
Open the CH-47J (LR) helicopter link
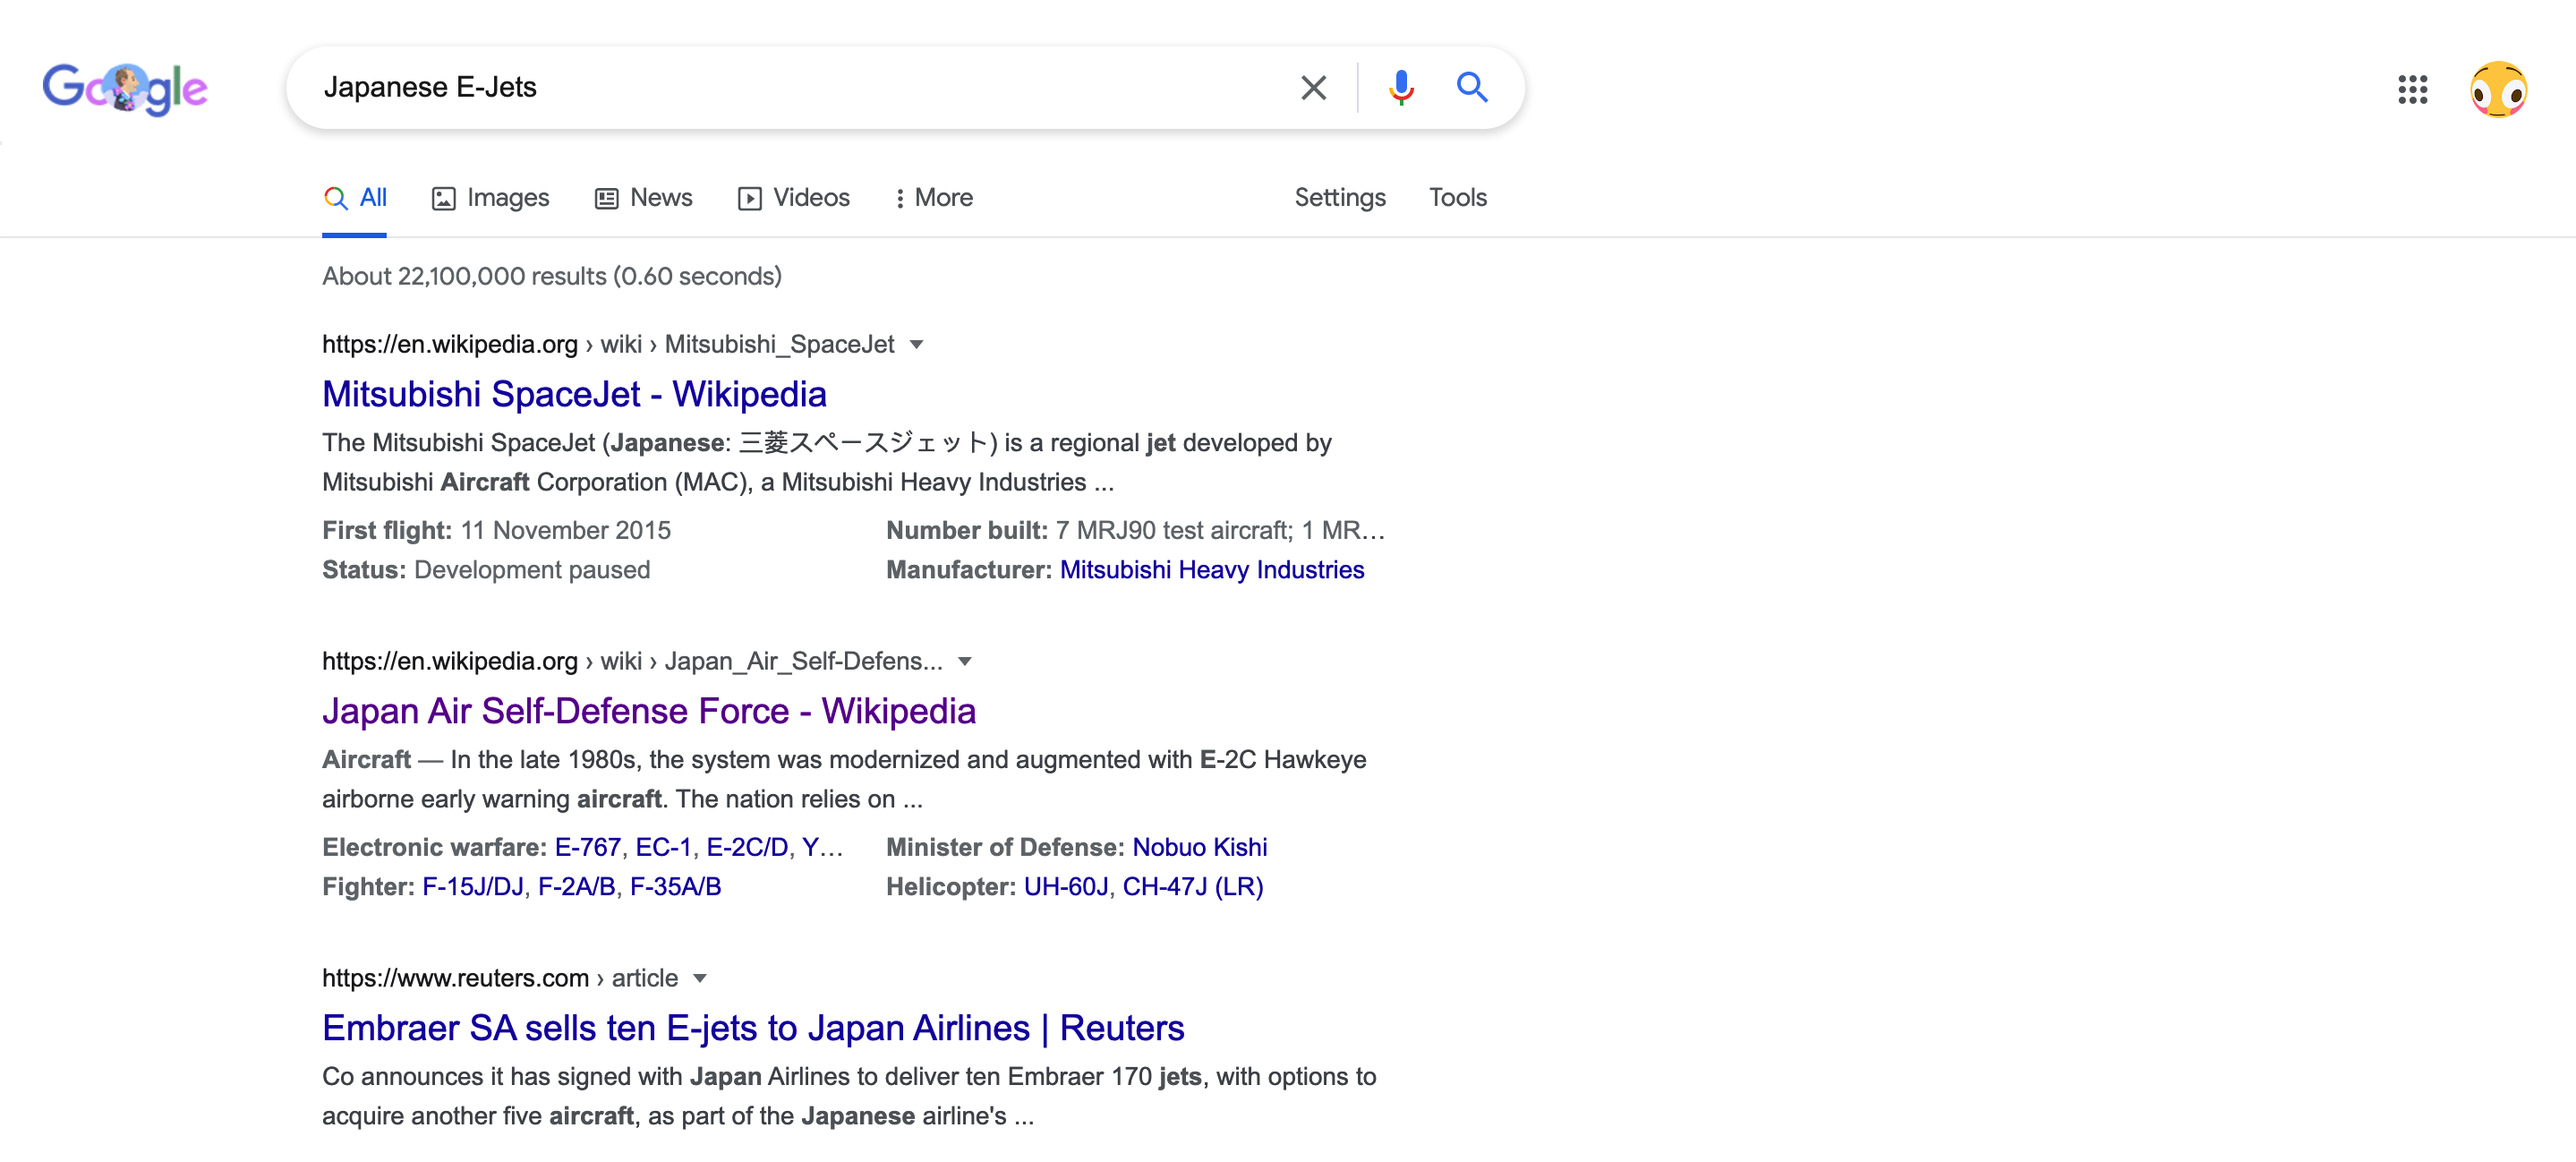1193,887
